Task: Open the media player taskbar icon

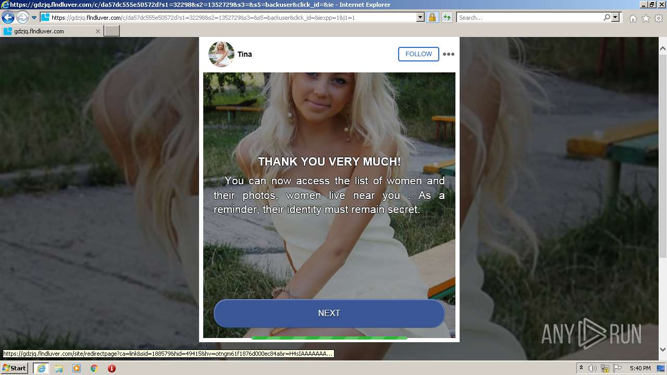Action: (x=77, y=368)
